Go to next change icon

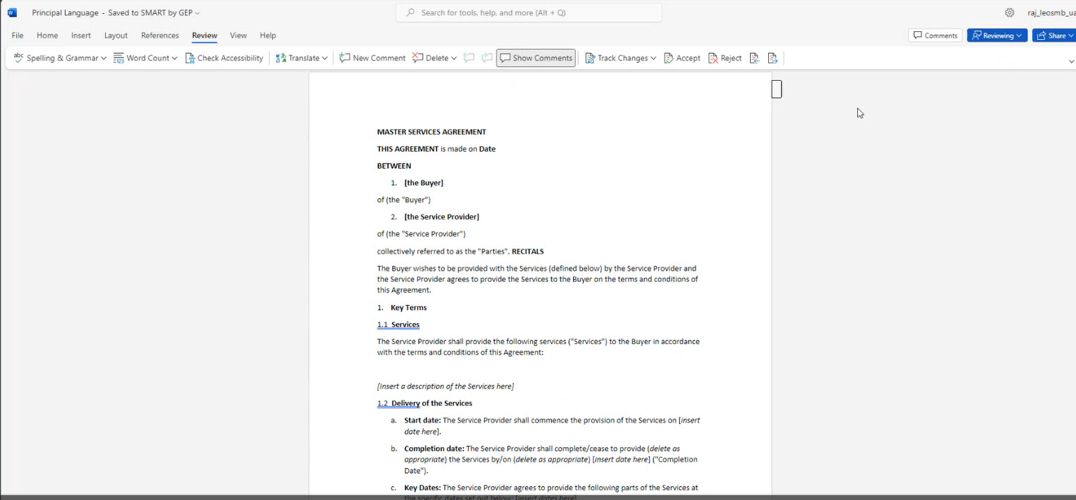tap(772, 58)
